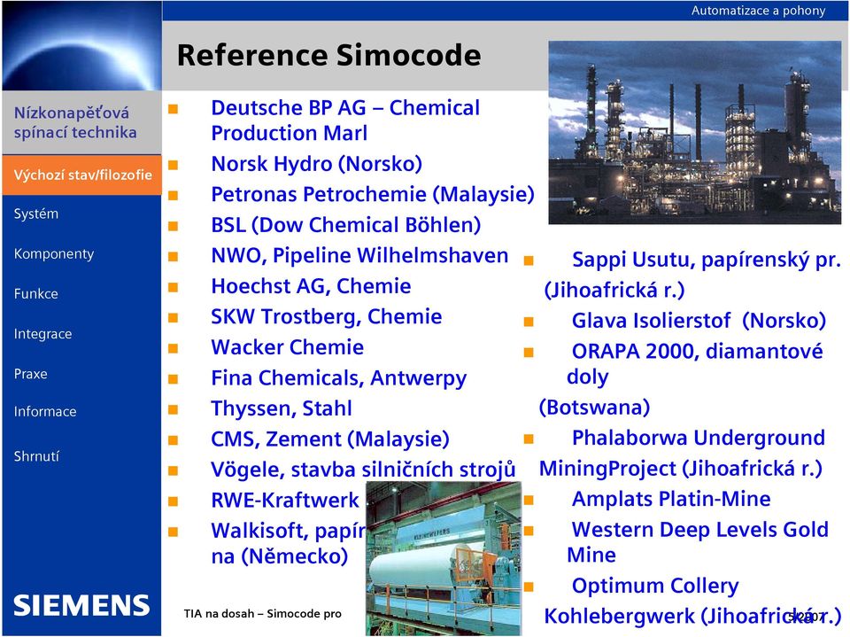850x637 pixels.
Task: Open the Praxe section
Action: 31,374
